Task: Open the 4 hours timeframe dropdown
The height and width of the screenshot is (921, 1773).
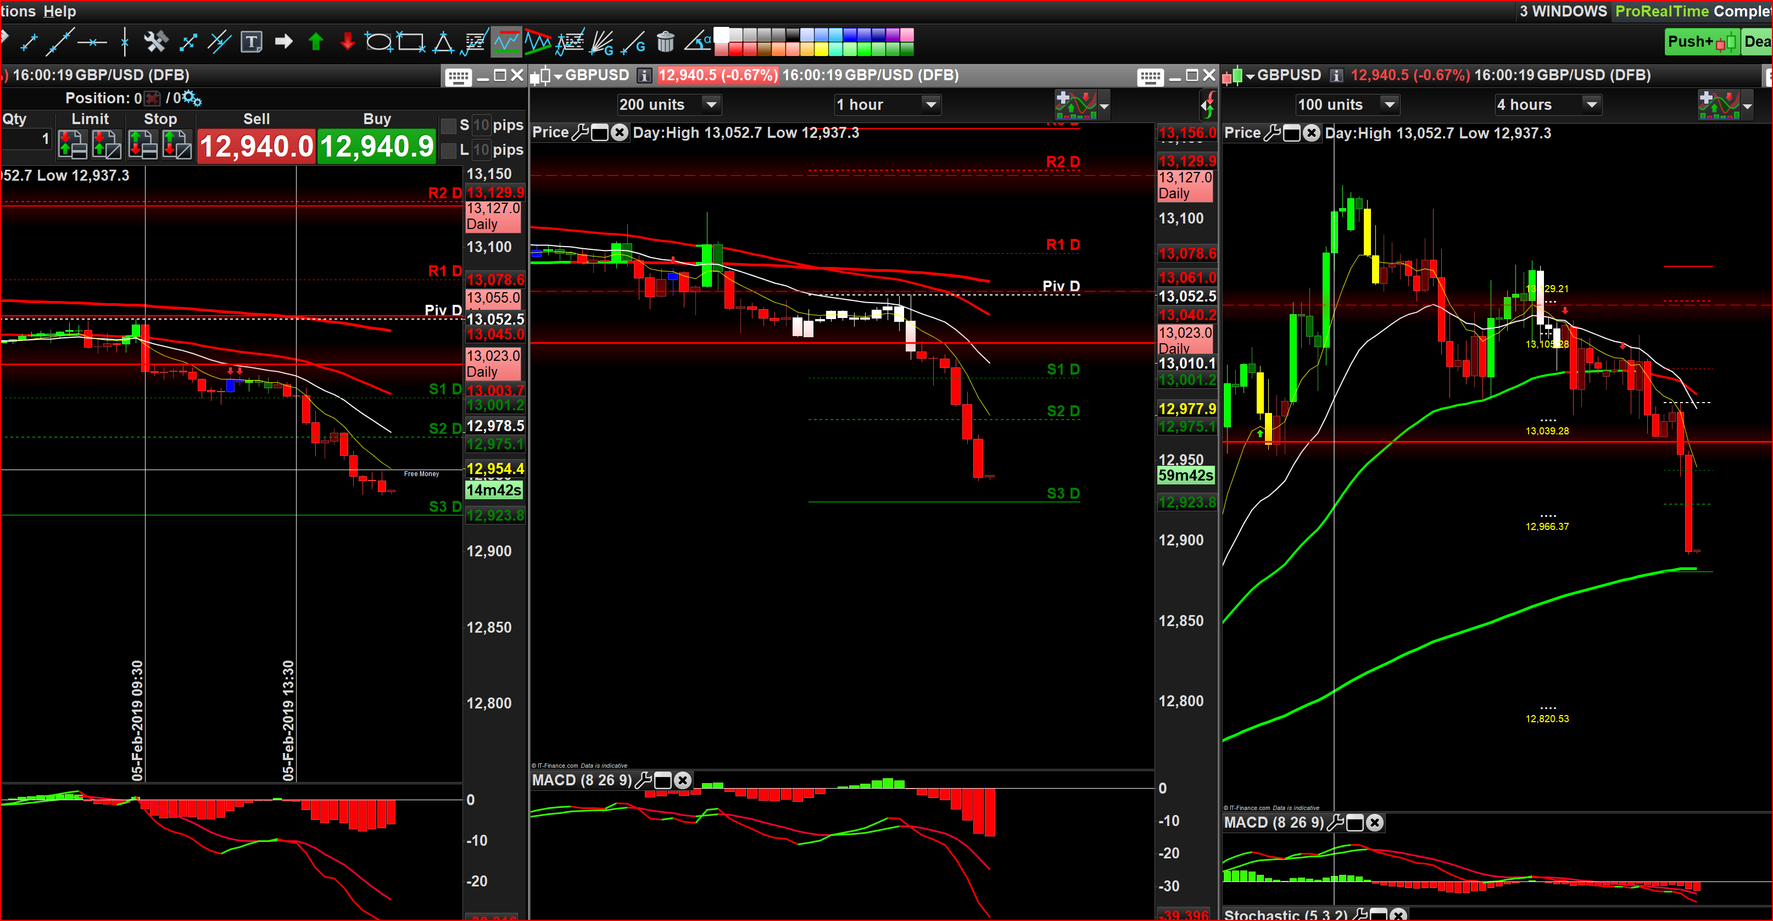Action: coord(1591,105)
